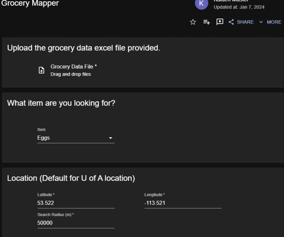Click 'Updated at: Jan 7, 2024' text
This screenshot has width=284, height=237.
point(239,7)
